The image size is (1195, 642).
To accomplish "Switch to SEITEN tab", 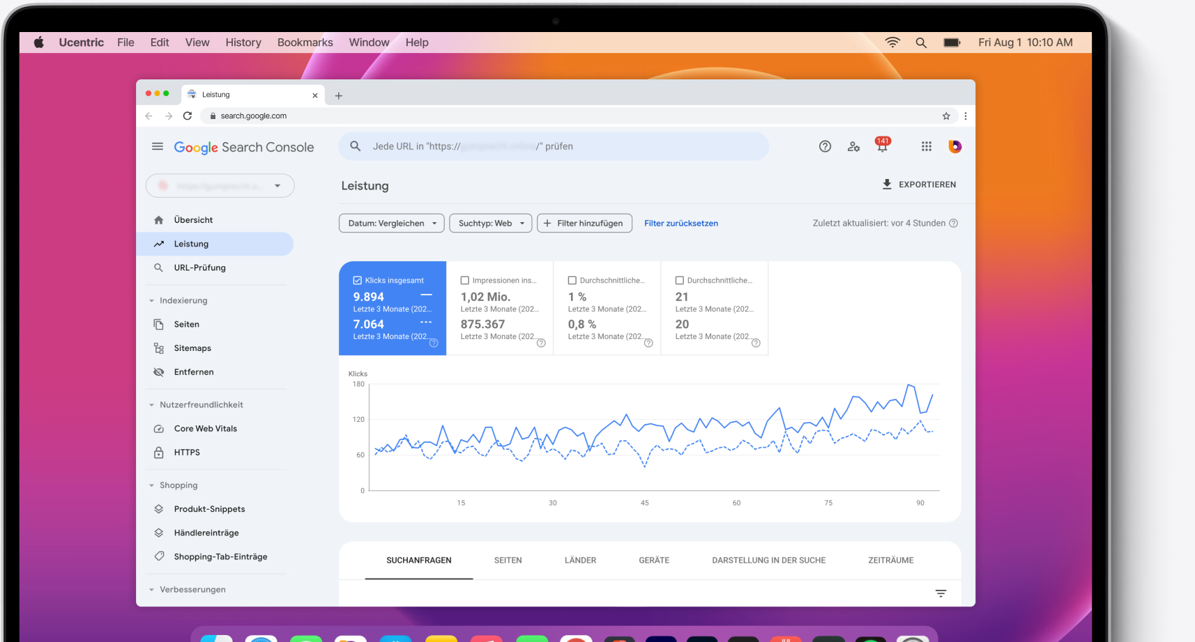I will pos(508,561).
